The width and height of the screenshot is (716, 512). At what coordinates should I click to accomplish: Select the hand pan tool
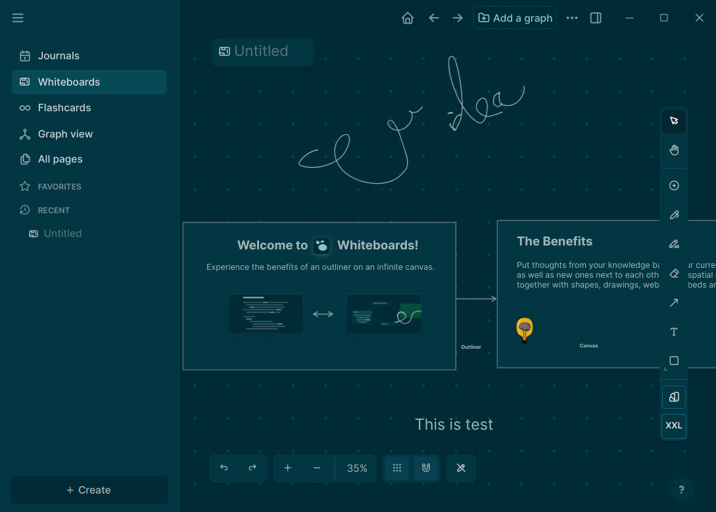674,149
